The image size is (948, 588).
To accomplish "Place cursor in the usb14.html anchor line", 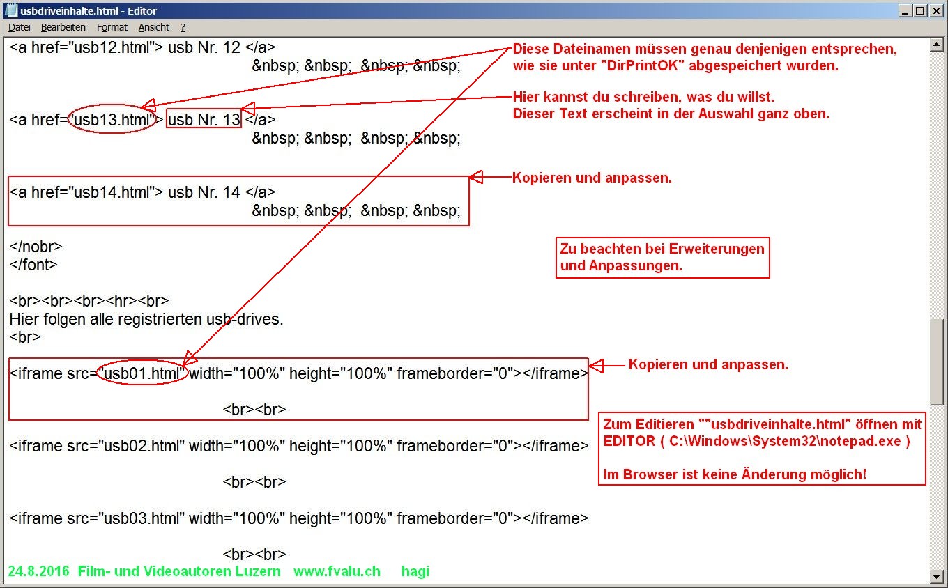I will coord(143,192).
